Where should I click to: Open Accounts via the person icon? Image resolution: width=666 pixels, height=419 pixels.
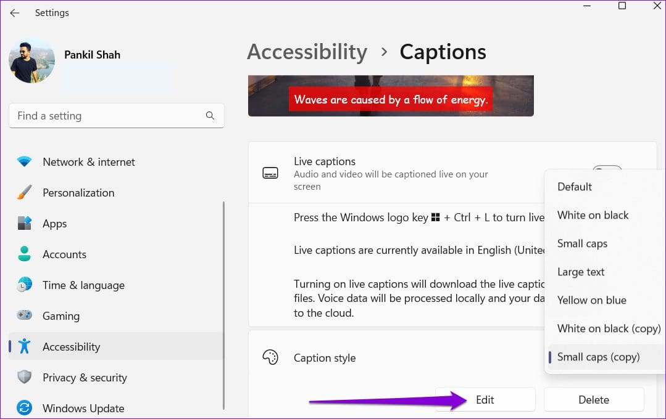tap(25, 254)
